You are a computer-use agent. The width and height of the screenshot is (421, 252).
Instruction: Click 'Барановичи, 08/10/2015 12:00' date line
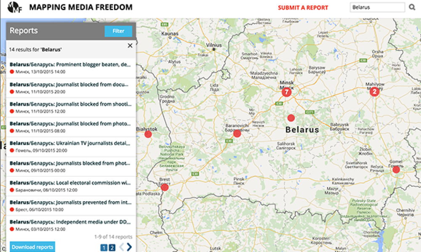46,190
